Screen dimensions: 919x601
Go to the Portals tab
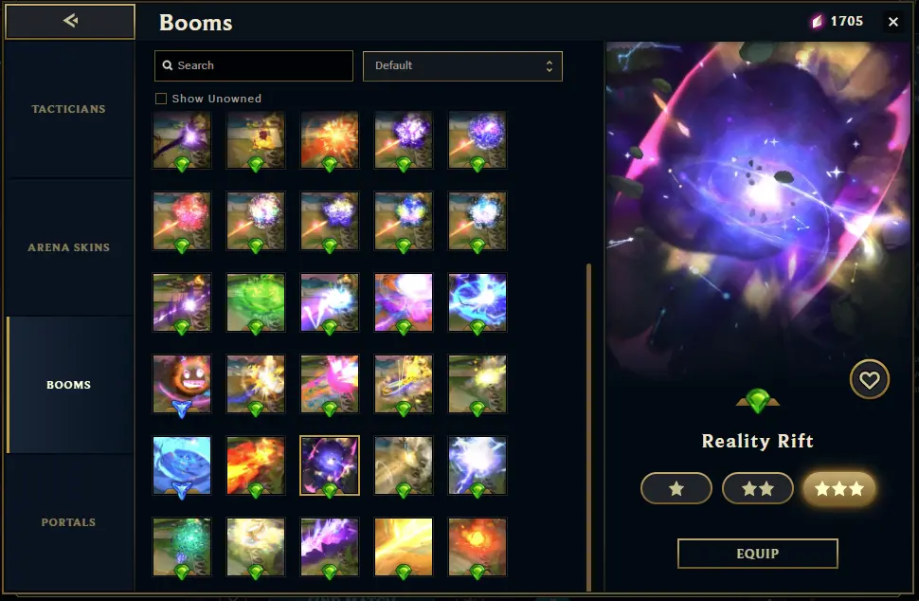tap(68, 522)
